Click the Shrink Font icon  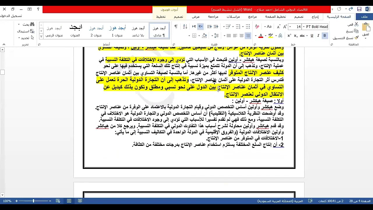278,27
